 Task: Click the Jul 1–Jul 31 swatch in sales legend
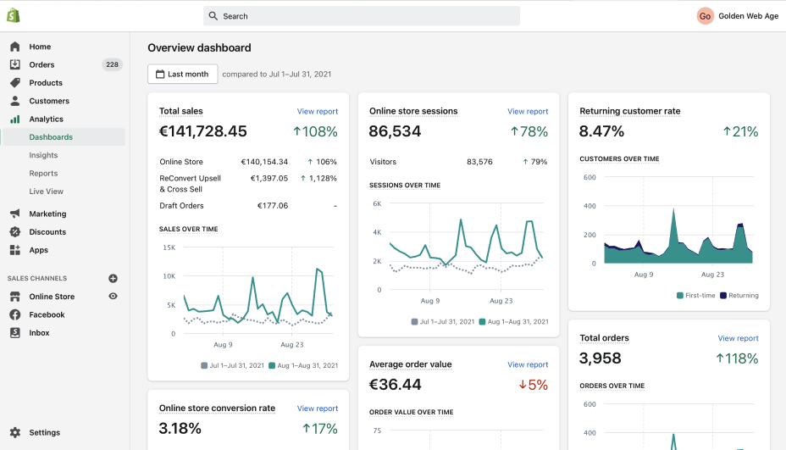point(204,366)
